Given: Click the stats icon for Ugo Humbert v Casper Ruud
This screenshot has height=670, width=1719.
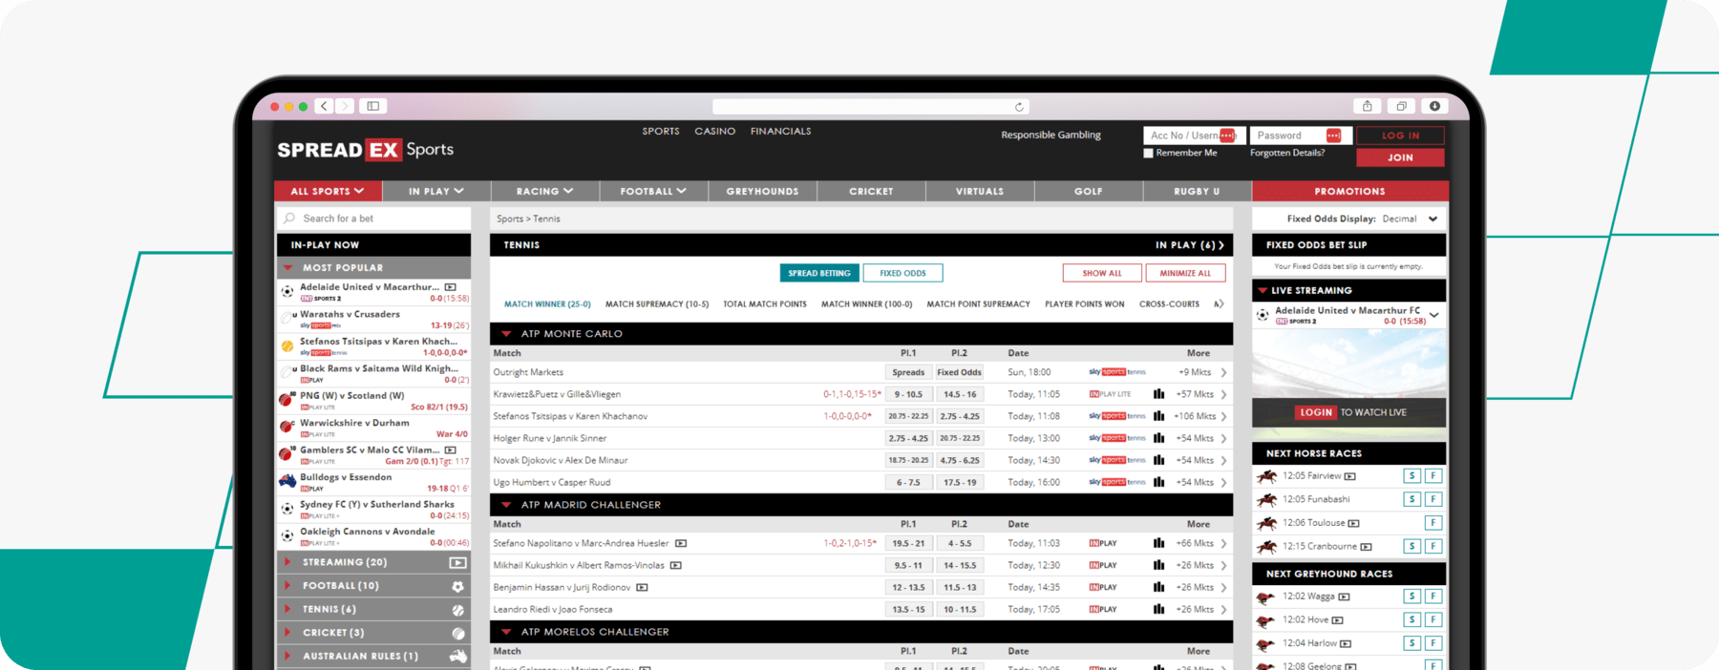Looking at the screenshot, I should click(x=1158, y=482).
